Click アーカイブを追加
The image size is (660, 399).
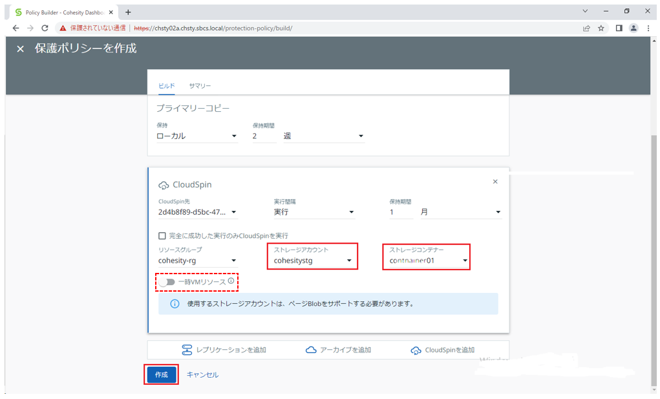(338, 350)
